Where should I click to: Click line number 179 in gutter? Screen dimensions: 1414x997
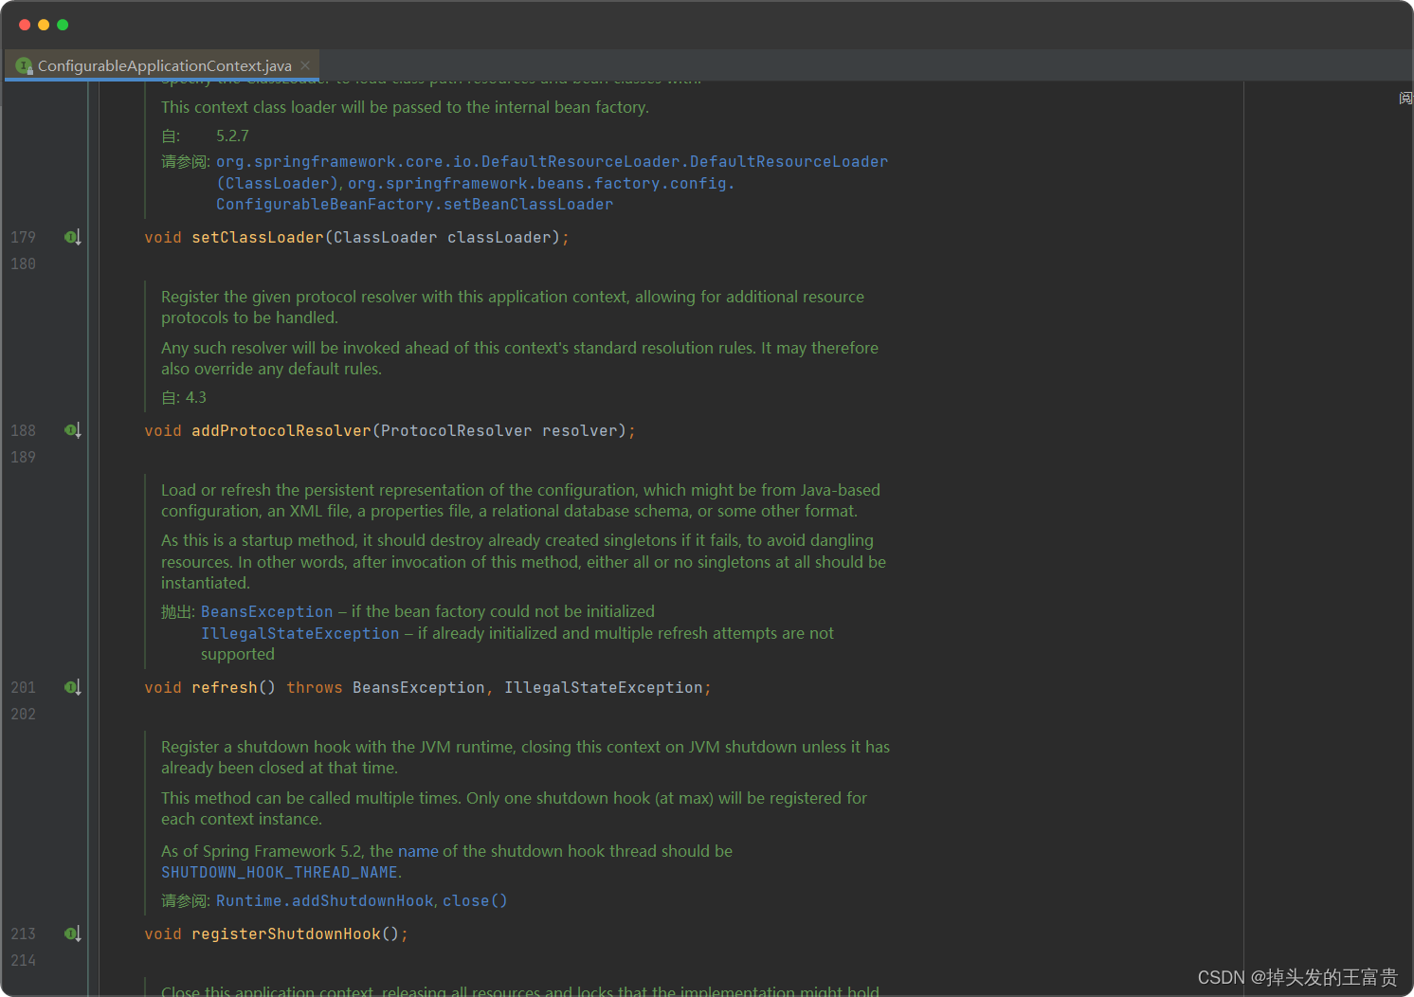tap(23, 237)
